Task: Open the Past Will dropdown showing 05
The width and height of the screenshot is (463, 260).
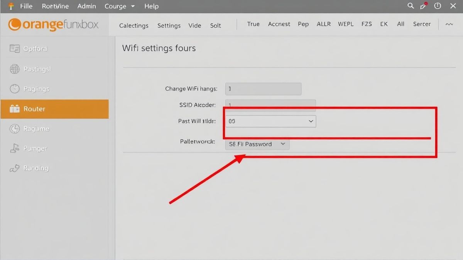Action: (270, 121)
